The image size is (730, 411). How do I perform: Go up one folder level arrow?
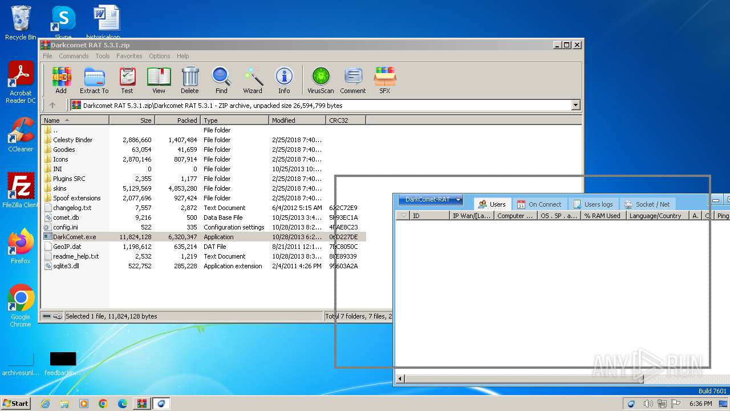point(52,105)
